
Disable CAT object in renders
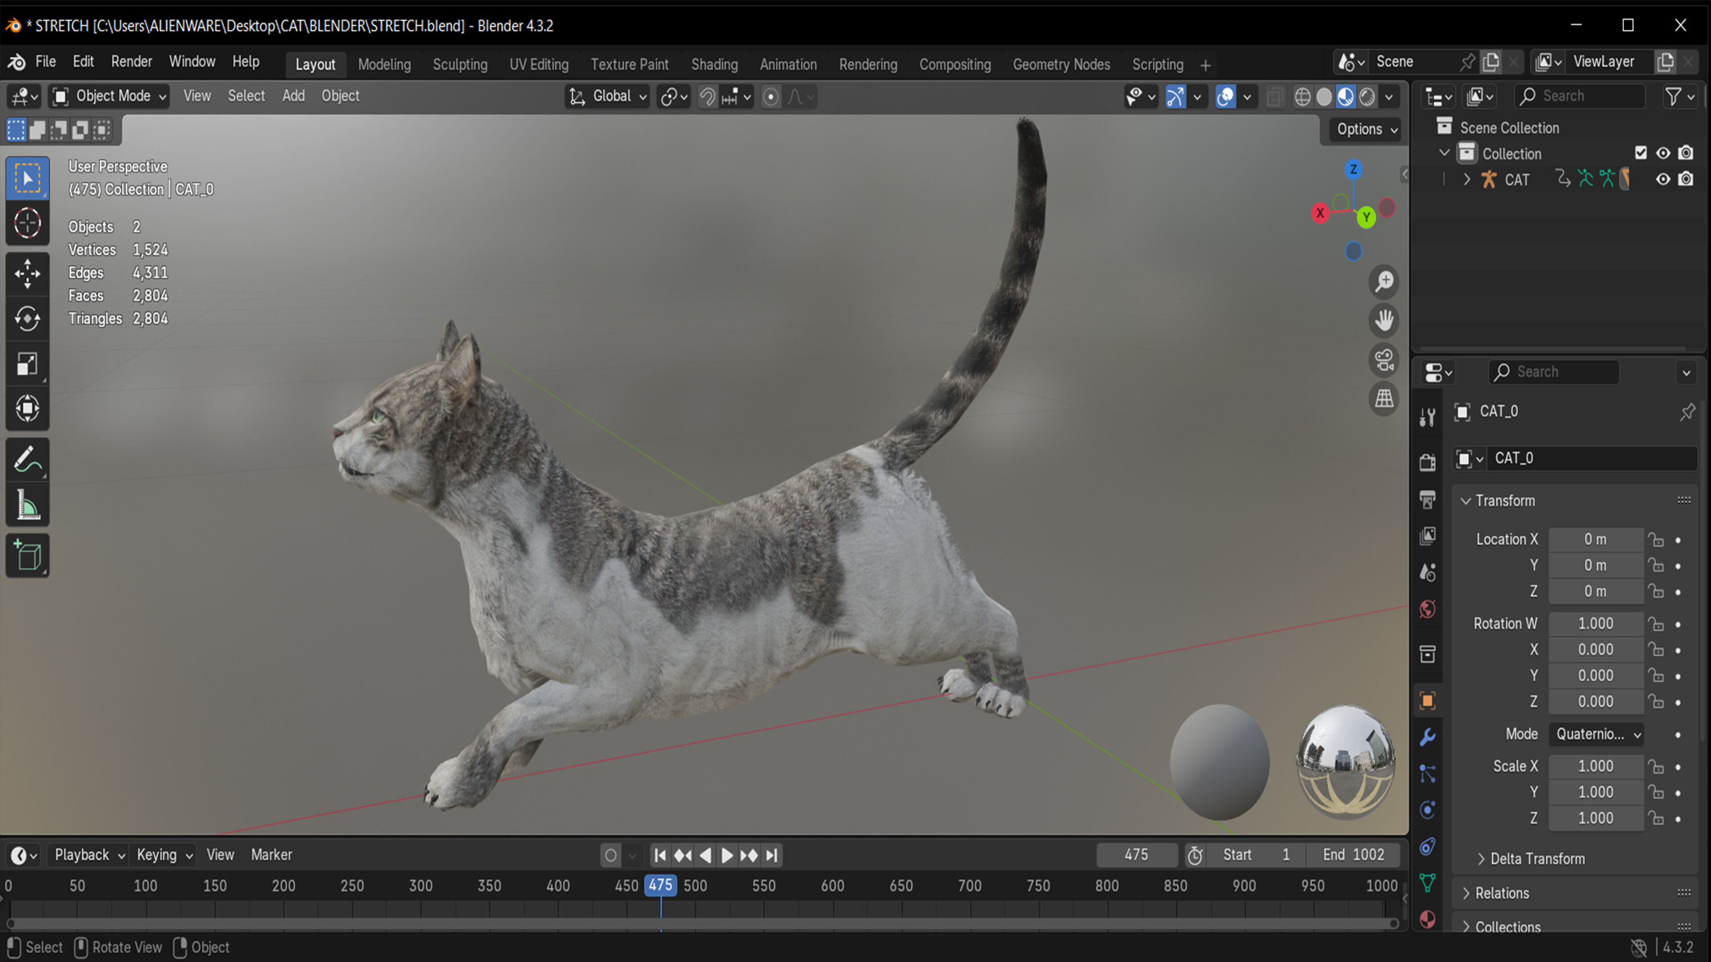pos(1686,179)
